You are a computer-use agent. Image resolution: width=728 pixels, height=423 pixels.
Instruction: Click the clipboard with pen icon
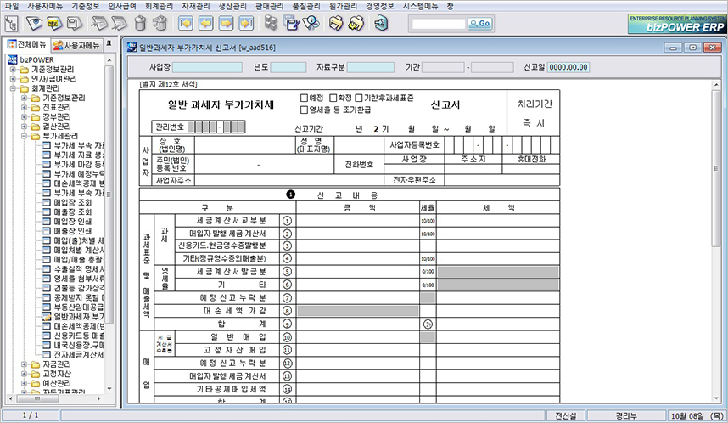(291, 23)
